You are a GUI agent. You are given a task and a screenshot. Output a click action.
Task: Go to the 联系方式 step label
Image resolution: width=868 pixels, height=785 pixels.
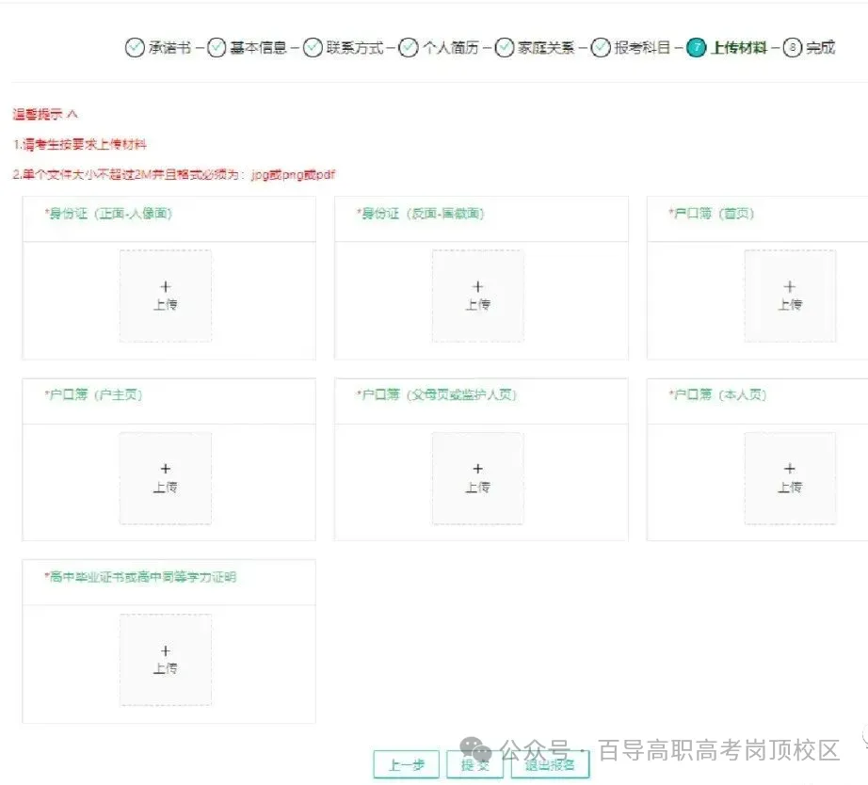[x=355, y=48]
